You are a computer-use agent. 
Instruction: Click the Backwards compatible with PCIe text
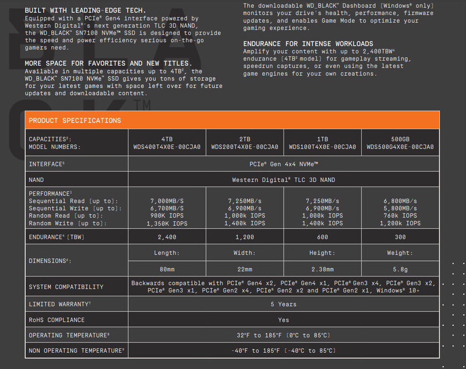tap(284, 287)
